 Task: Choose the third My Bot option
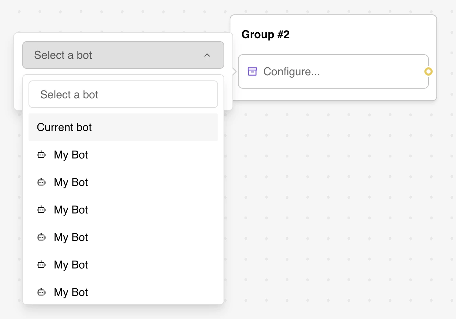[x=70, y=210]
